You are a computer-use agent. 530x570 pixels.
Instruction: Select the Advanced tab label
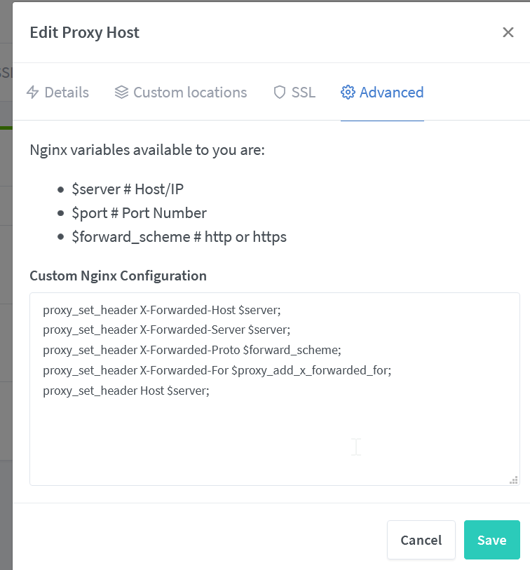point(391,93)
